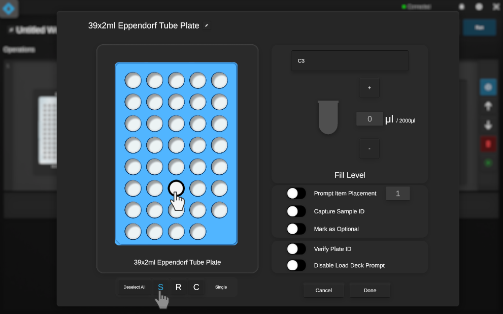
Task: Click the fill volume field showing 0
Action: (x=370, y=119)
